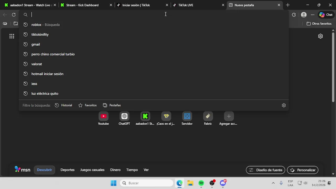This screenshot has height=189, width=336.
Task: Open the Diseño de fuente button
Action: pos(265,170)
